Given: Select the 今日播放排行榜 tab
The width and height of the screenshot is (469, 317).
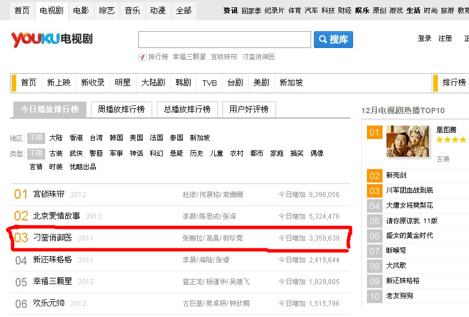Looking at the screenshot, I should 50,109.
